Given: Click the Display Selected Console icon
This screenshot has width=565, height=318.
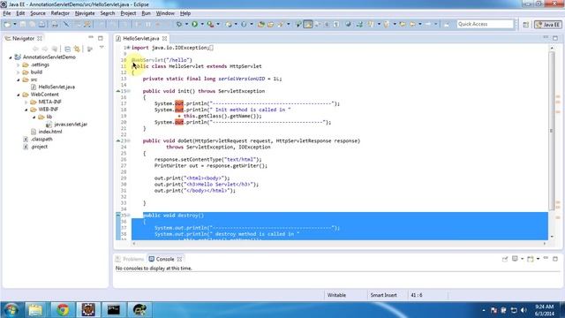Looking at the screenshot, I should point(515,259).
